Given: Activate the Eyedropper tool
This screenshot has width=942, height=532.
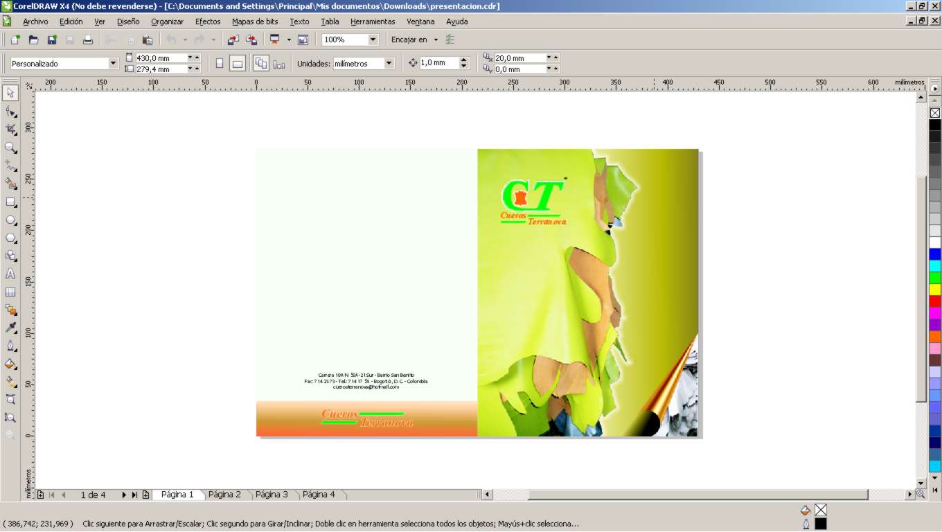Looking at the screenshot, I should [x=10, y=328].
